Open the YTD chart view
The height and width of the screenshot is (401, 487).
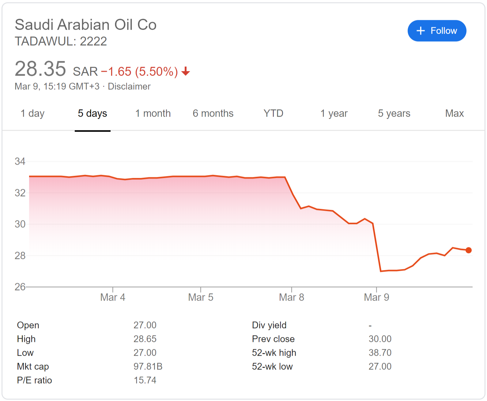[273, 113]
